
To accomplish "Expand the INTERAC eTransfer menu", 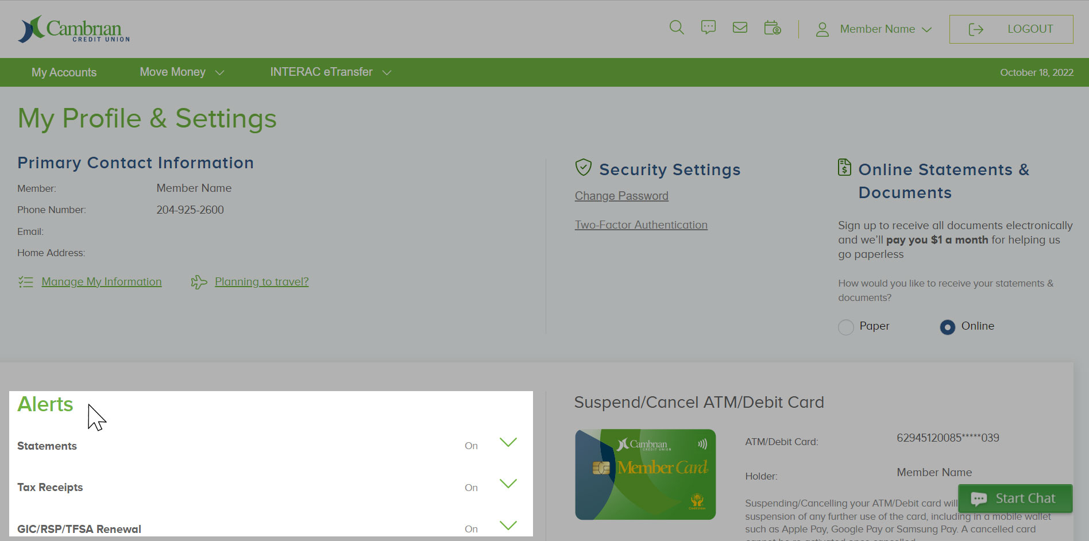I will (329, 72).
